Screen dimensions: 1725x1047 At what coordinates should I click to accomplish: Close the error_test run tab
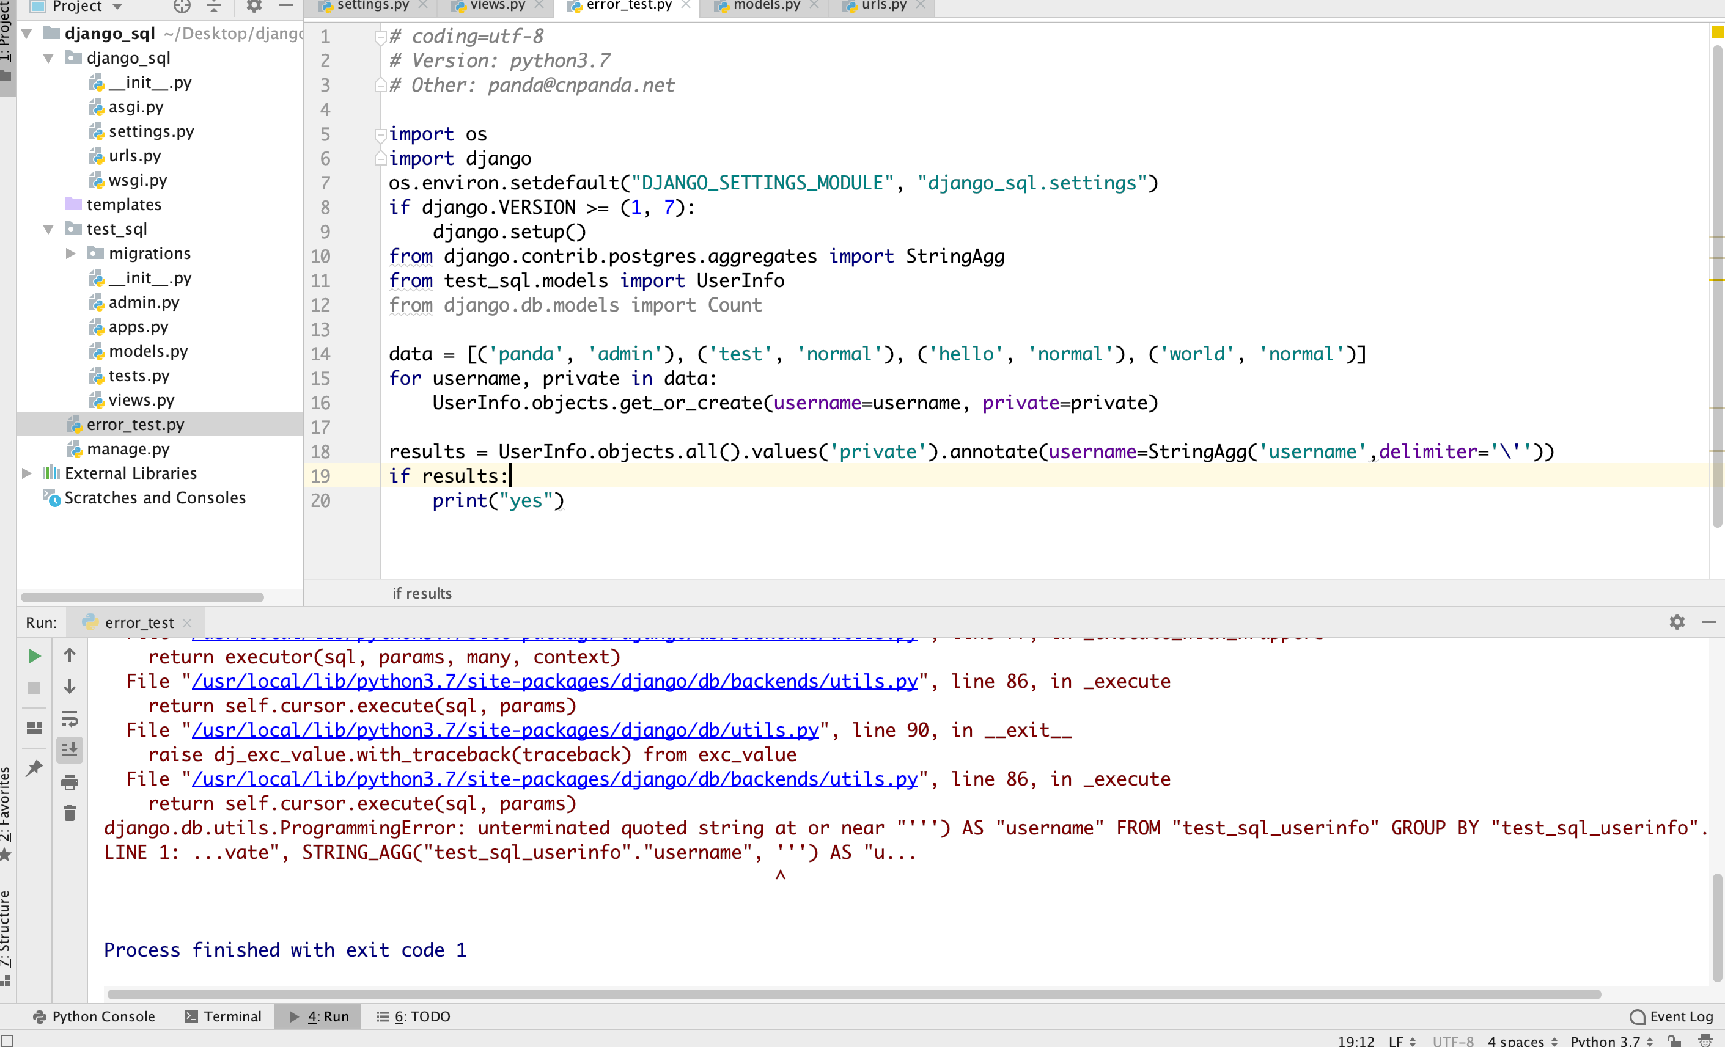coord(187,622)
